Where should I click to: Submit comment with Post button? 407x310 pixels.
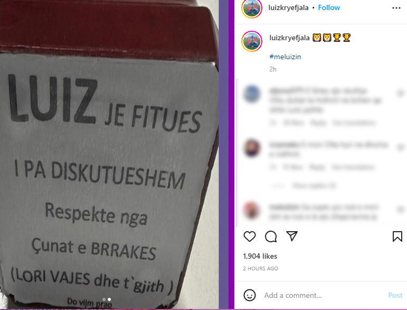395,295
